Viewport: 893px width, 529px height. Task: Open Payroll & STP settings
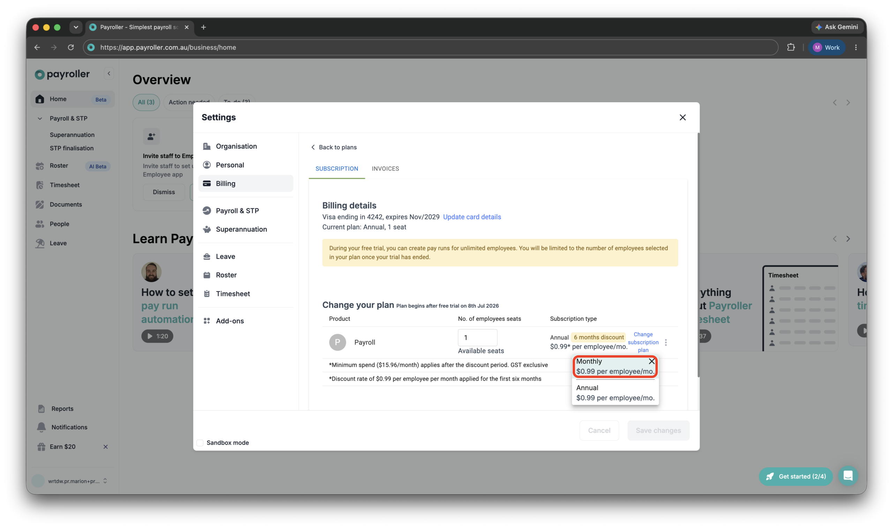pos(246,210)
